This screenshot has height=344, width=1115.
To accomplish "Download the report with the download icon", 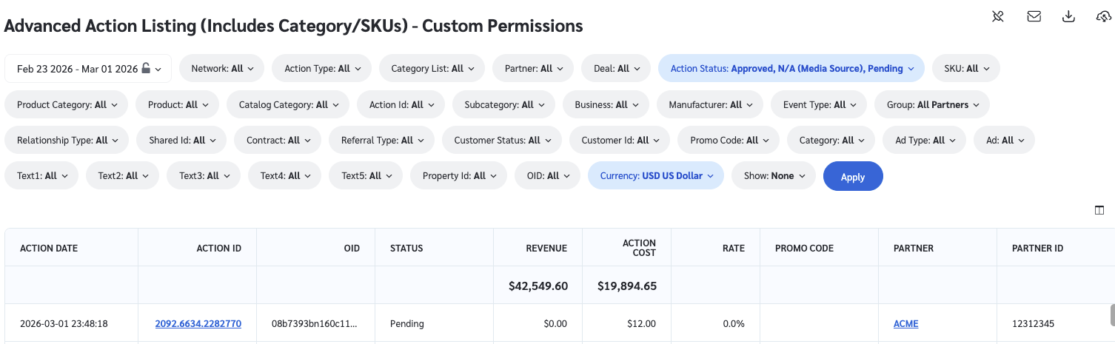I will pos(1068,16).
